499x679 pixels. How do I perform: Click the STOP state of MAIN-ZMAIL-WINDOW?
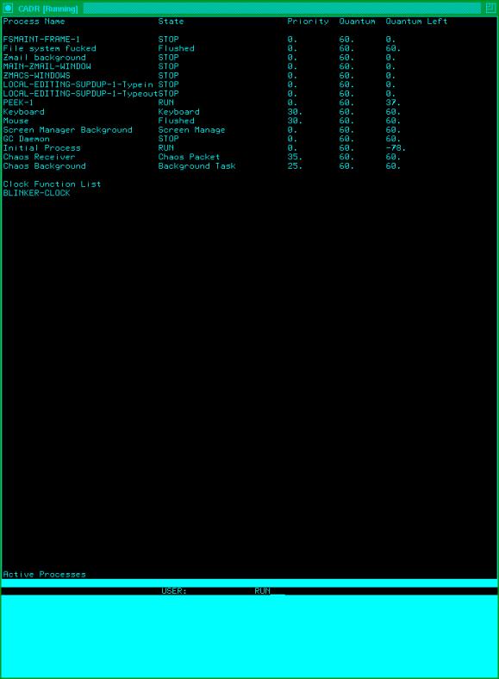click(x=168, y=66)
